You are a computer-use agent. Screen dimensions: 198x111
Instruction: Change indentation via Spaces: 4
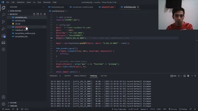(144, 109)
